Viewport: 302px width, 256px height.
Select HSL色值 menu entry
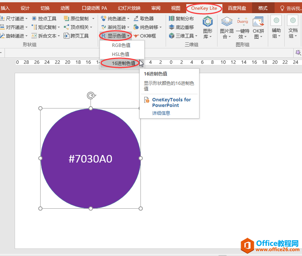pos(121,54)
